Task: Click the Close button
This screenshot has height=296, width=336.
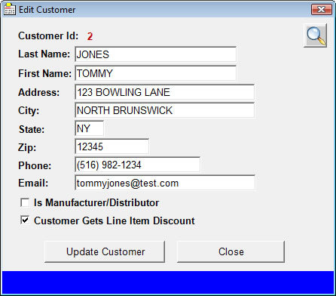Action: [x=231, y=251]
